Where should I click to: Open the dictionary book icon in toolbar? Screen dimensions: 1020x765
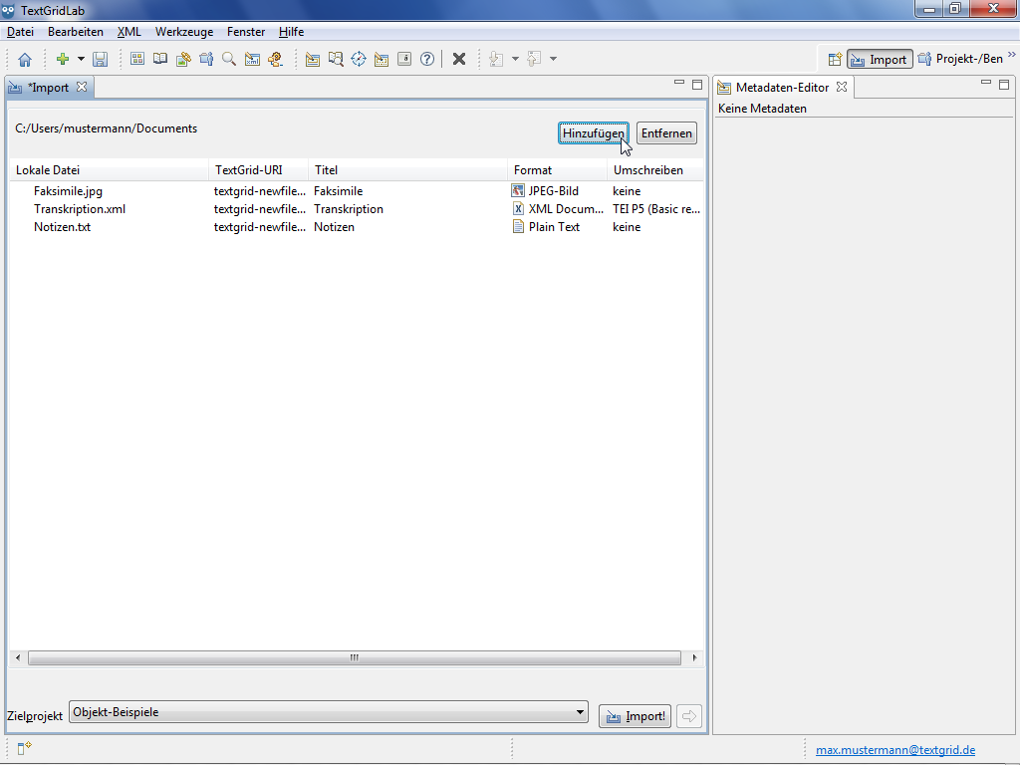tap(160, 60)
